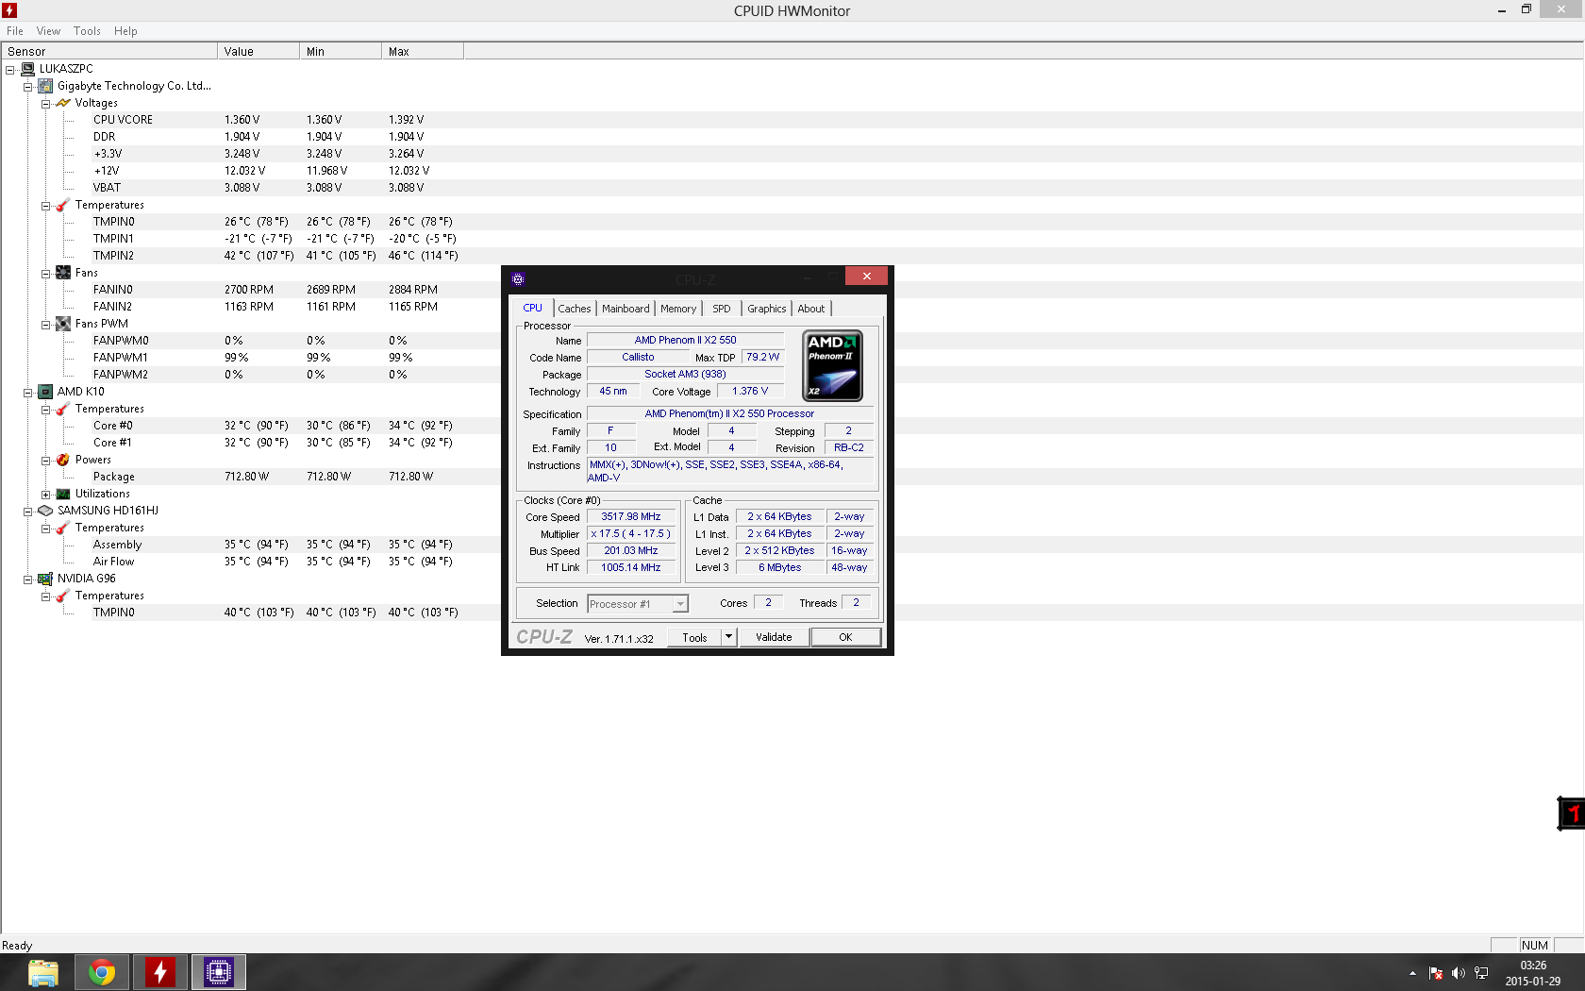Open Google Chrome from the taskbar
Viewport: 1585px width, 991px height.
click(x=102, y=972)
